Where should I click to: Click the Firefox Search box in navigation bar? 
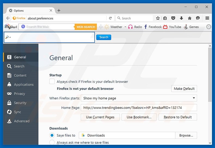[134, 18]
